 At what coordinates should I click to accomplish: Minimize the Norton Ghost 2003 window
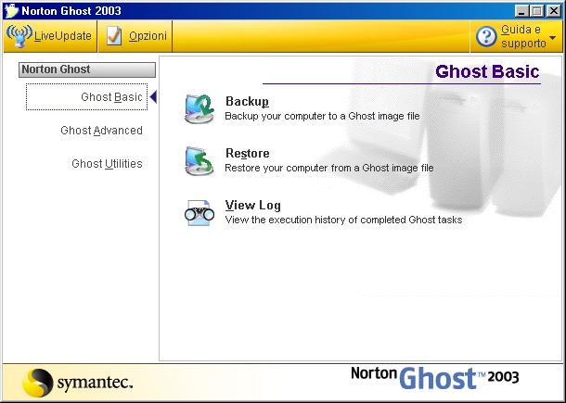pyautogui.click(x=521, y=11)
